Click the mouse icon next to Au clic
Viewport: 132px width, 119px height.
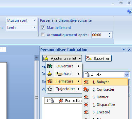pyautogui.click(x=87, y=75)
